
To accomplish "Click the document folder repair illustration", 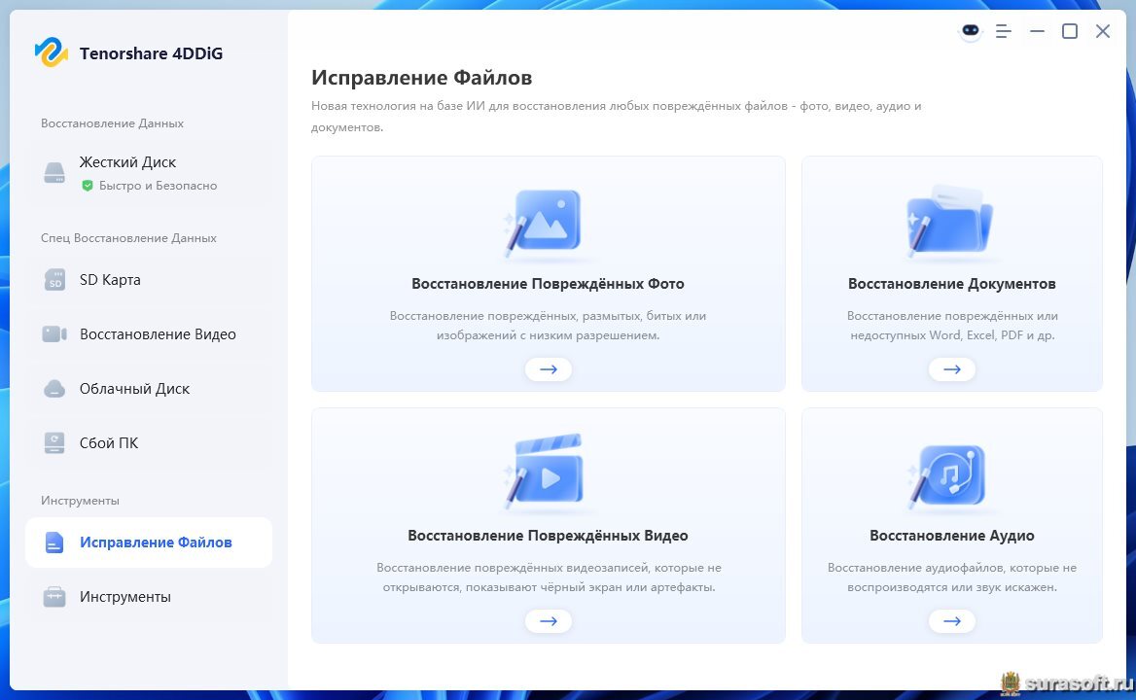I will (x=950, y=220).
